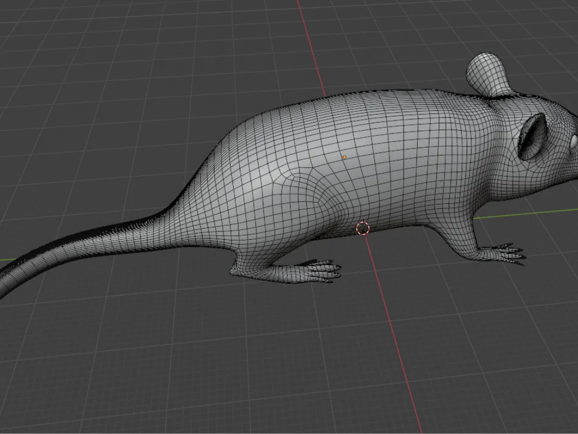
Task: Select the rat's upright round ear
Action: point(489,75)
